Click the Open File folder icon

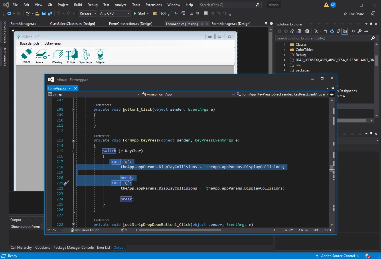[37, 13]
